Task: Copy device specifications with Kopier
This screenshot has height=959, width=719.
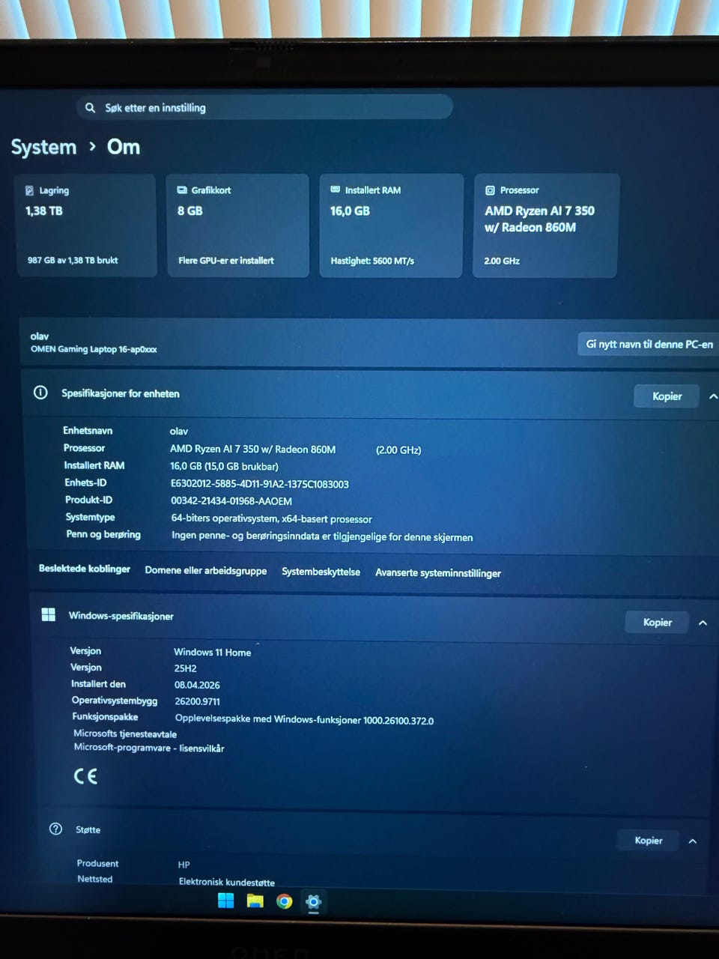Action: pos(667,396)
